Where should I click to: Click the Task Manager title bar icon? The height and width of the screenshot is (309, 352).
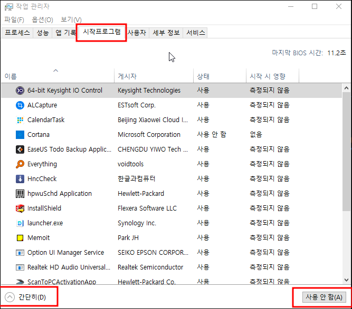[9, 7]
